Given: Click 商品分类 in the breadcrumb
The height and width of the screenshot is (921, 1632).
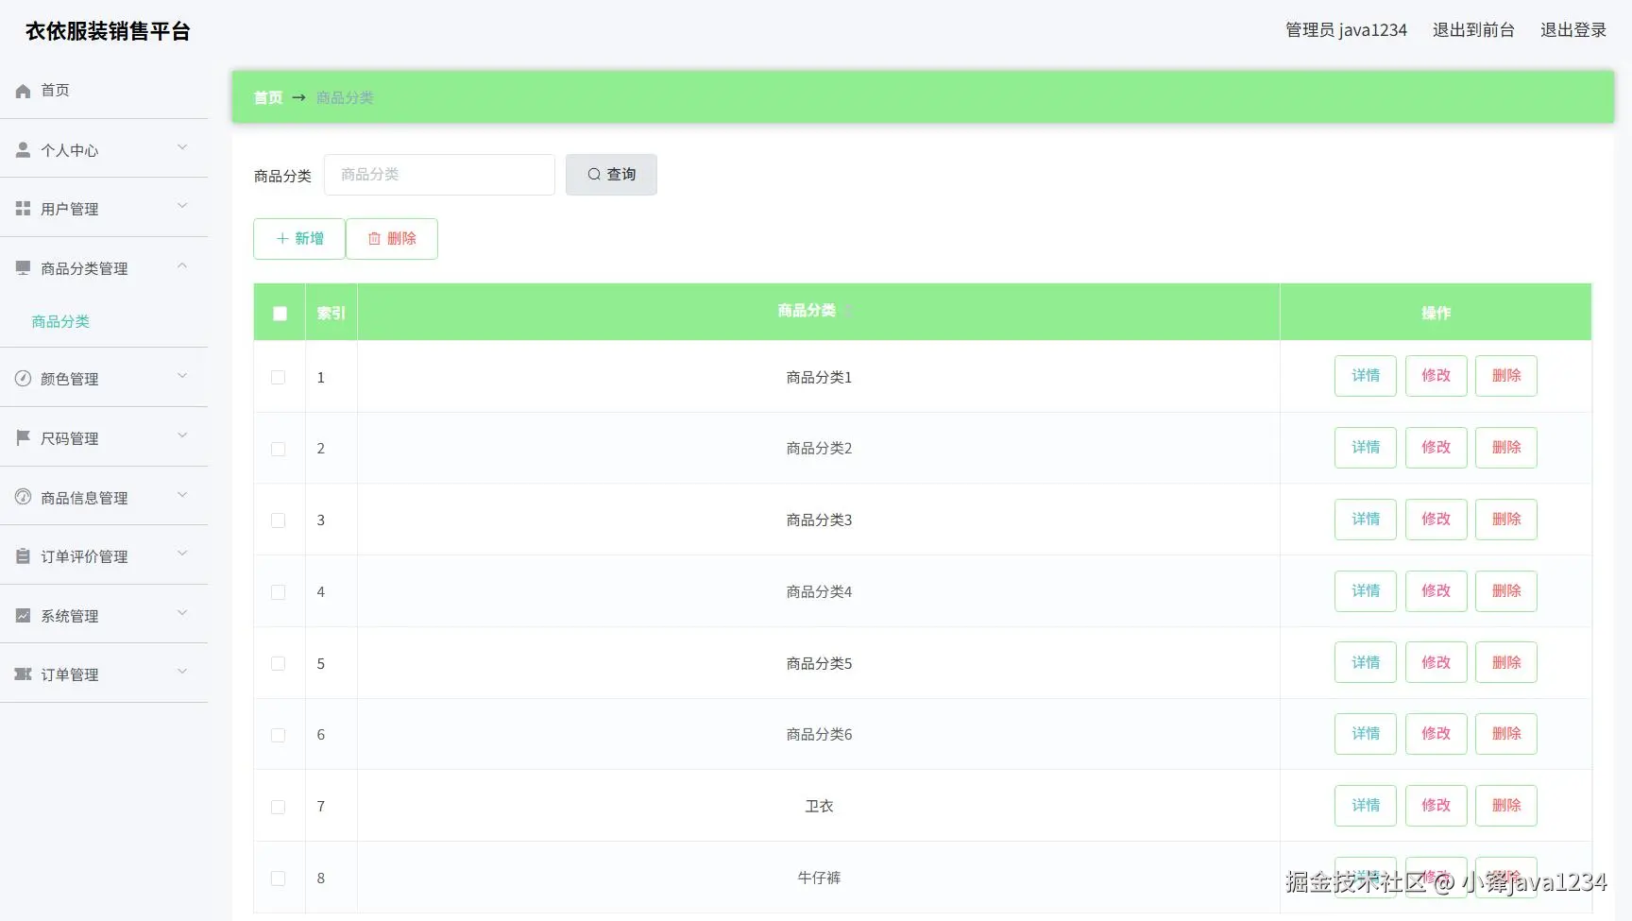Looking at the screenshot, I should [345, 97].
